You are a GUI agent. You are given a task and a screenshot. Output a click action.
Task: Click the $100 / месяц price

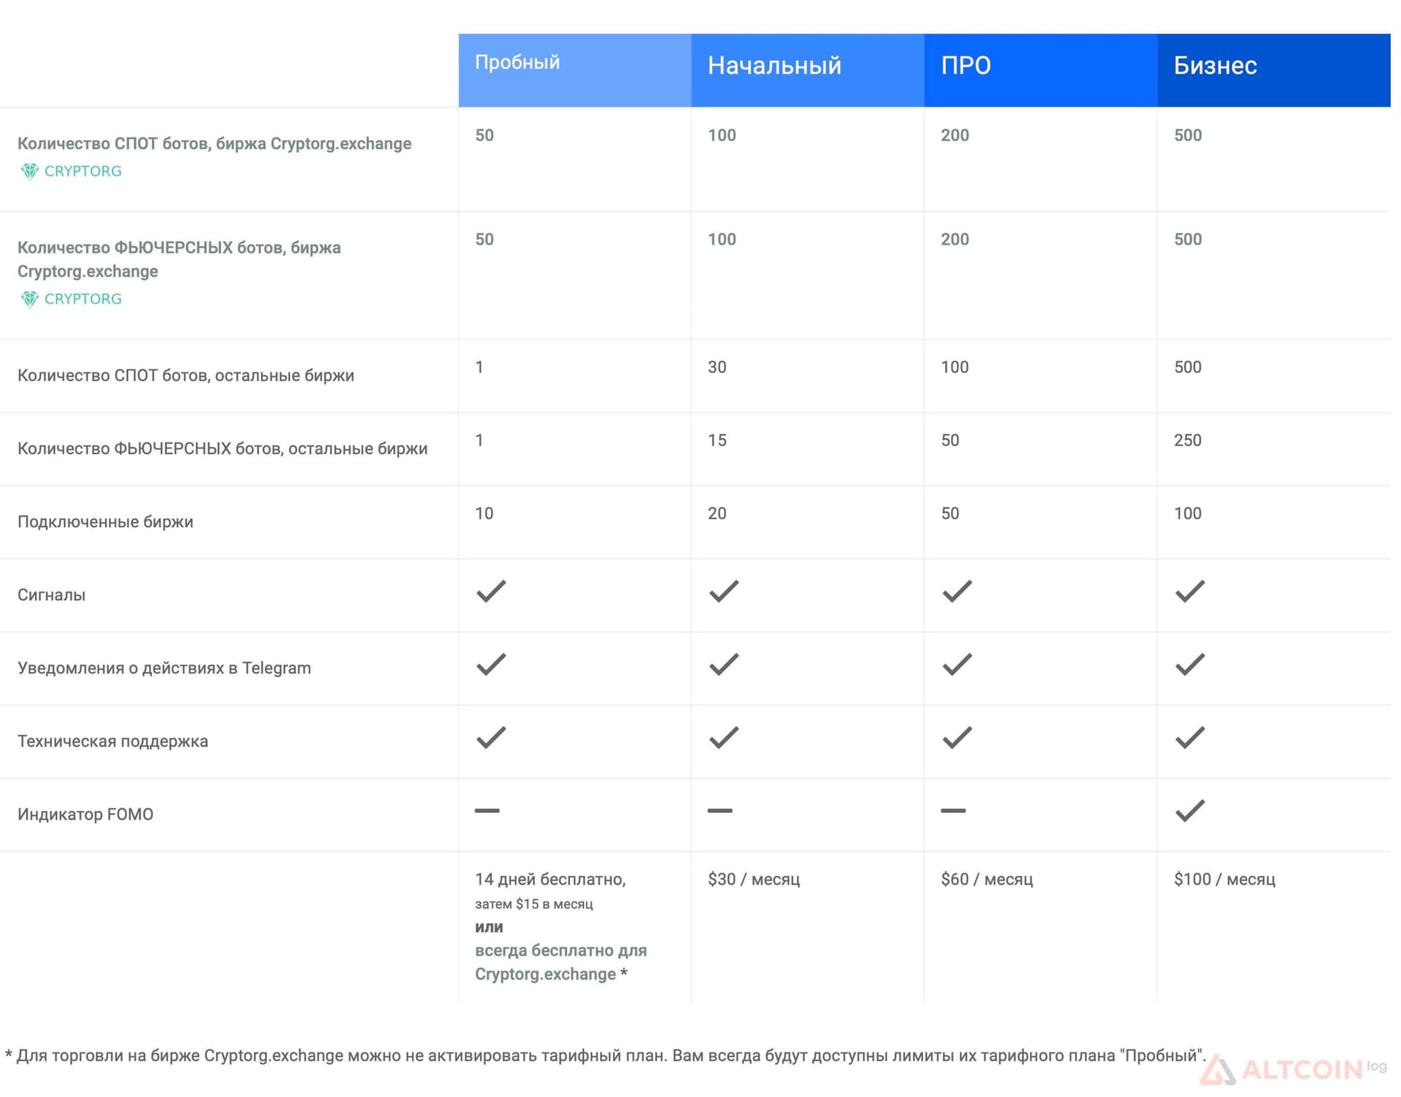click(1224, 879)
